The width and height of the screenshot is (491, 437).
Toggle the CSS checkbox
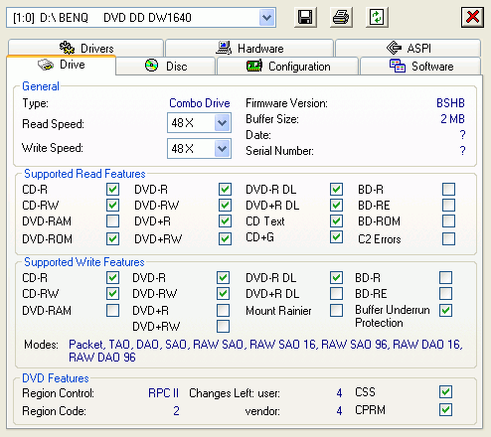point(445,392)
